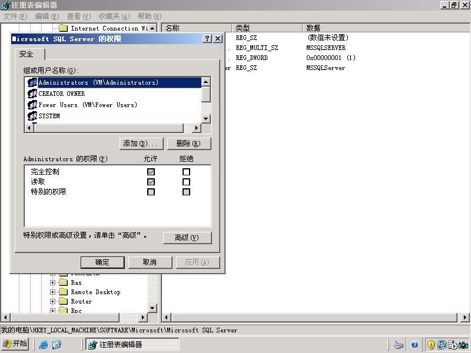The height and width of the screenshot is (353, 471).
Task: Select the (数值未设置) data value
Action: pyautogui.click(x=328, y=38)
